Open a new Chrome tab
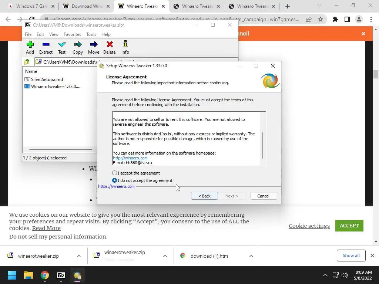 coord(287,6)
